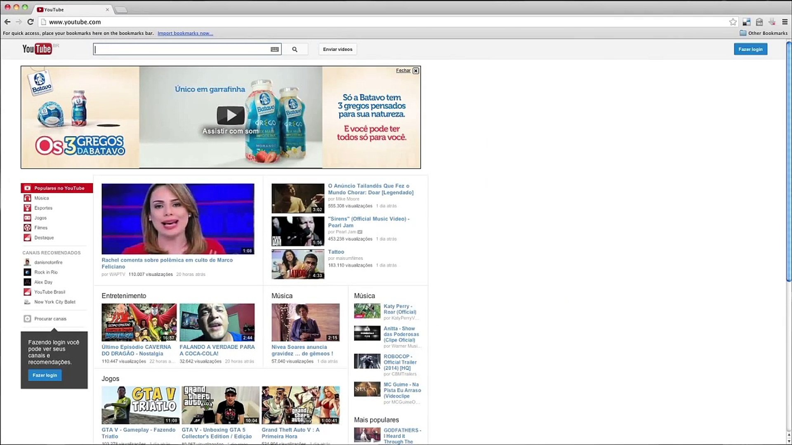Click the Jogos section heading
Screen dimensions: 792x445
tap(110, 379)
